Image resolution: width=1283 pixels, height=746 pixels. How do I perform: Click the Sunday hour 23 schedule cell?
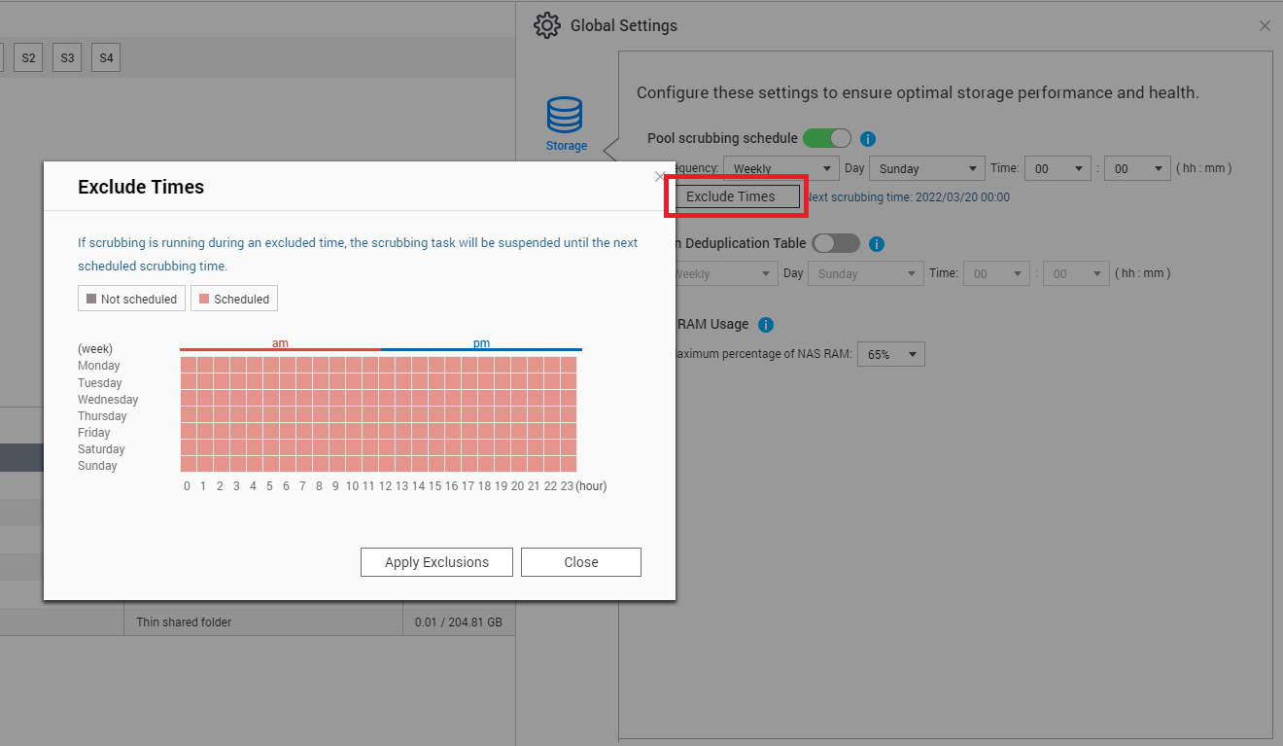coord(569,464)
